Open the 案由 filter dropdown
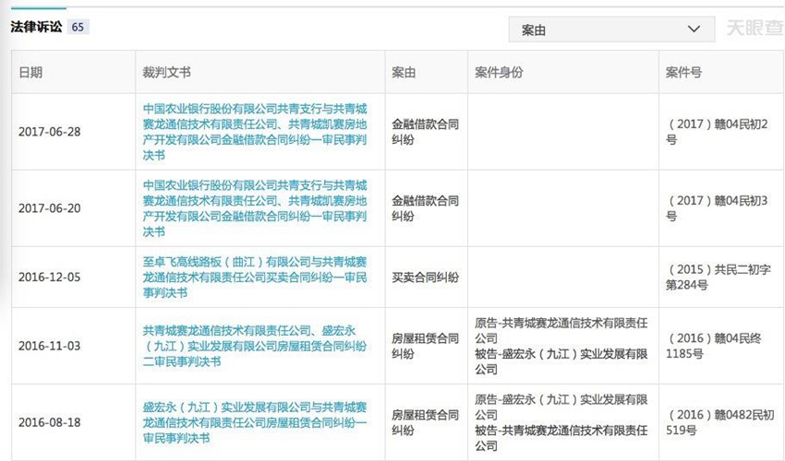 point(611,30)
